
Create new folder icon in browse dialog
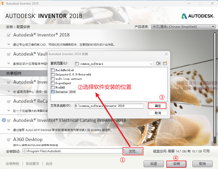pyautogui.click(x=165, y=63)
